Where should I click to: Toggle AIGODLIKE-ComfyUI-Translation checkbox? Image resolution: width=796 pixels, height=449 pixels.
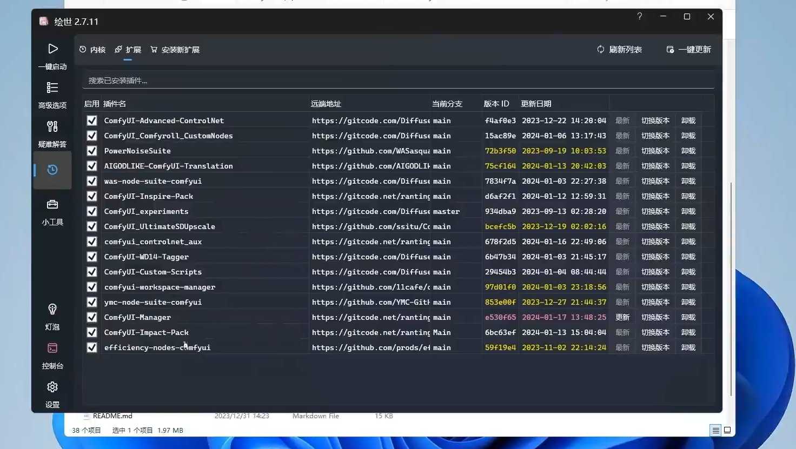click(x=92, y=166)
